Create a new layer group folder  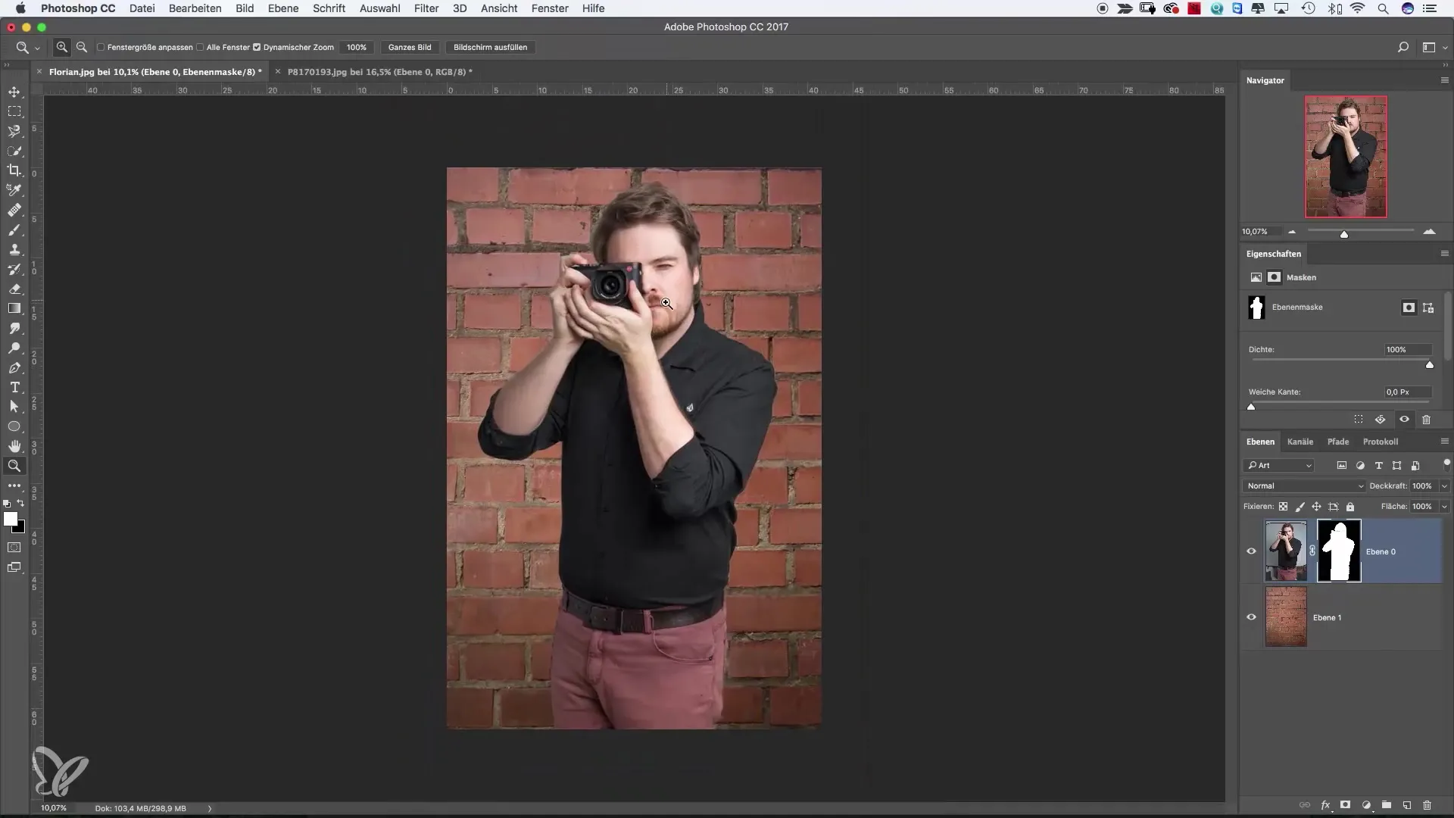(1386, 805)
